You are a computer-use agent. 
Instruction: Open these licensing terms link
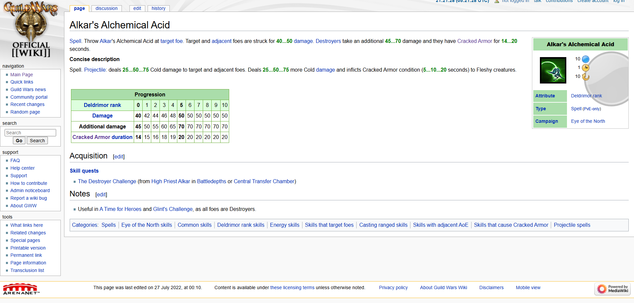292,287
